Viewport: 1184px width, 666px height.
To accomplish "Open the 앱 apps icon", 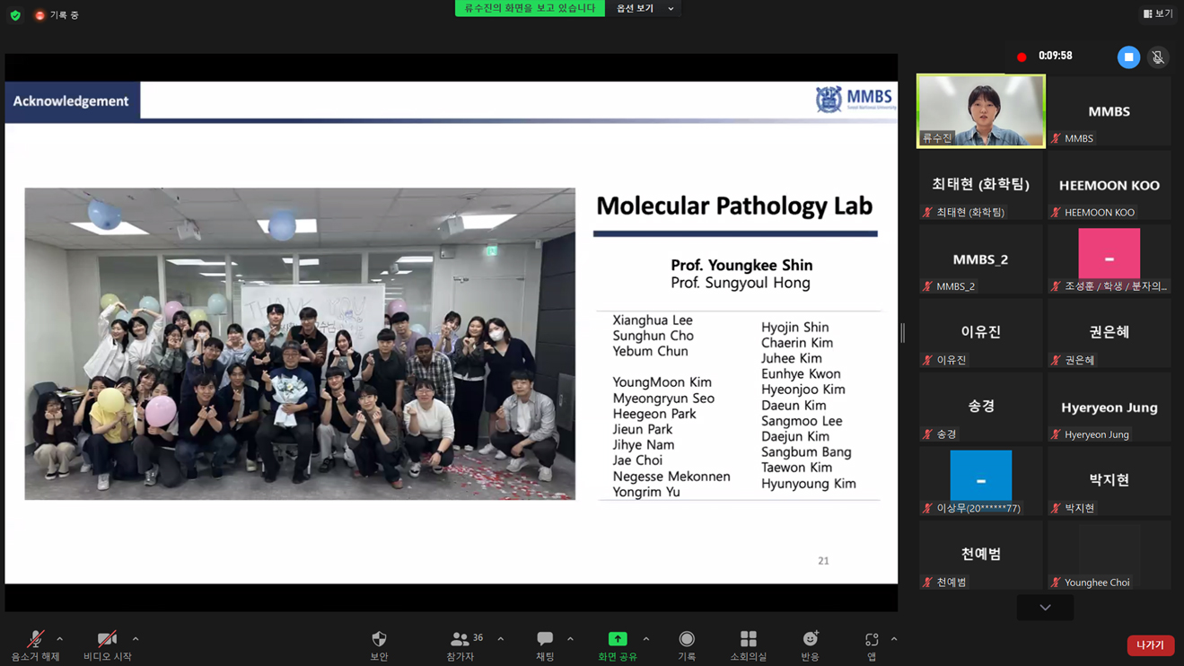I will (871, 640).
